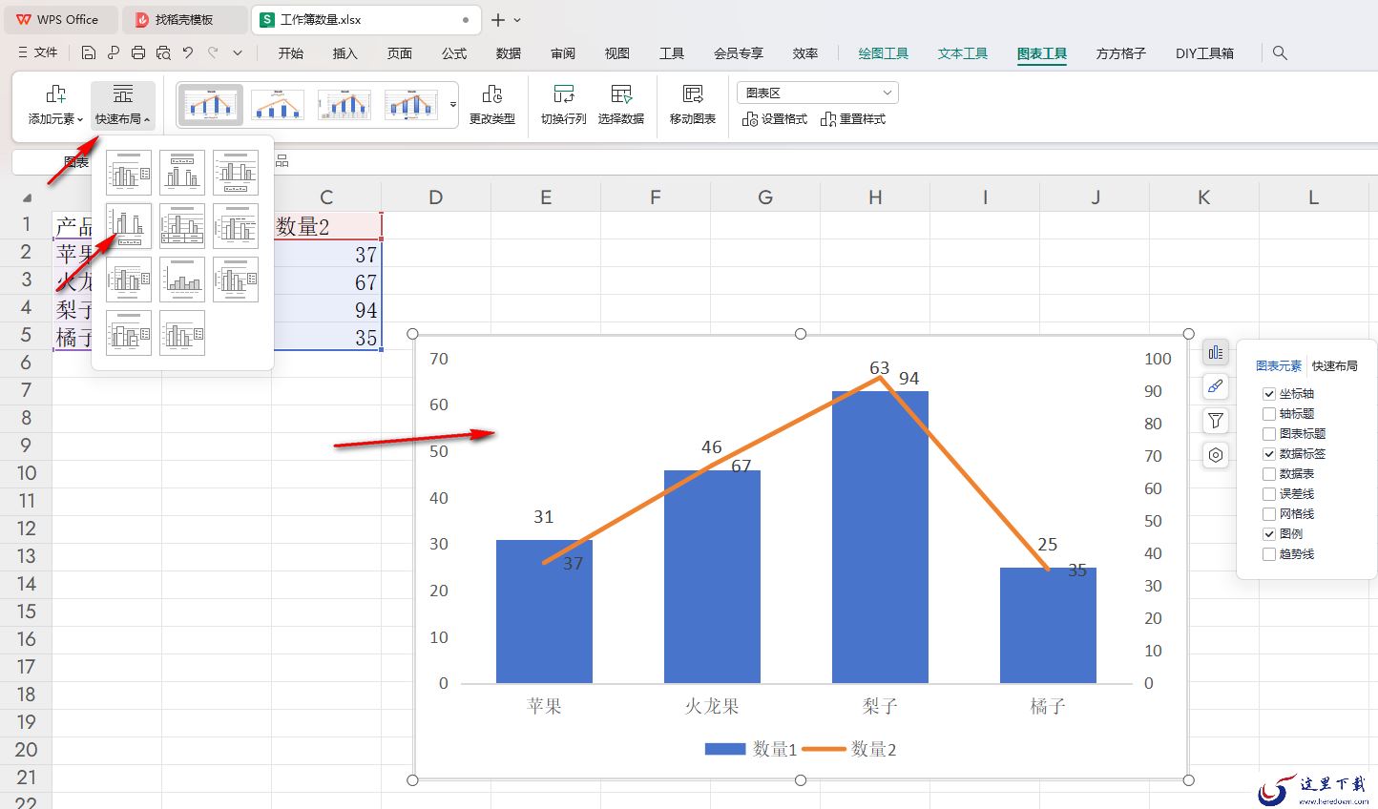Click Reset Style (重置样式) button
The image size is (1378, 809).
click(853, 119)
